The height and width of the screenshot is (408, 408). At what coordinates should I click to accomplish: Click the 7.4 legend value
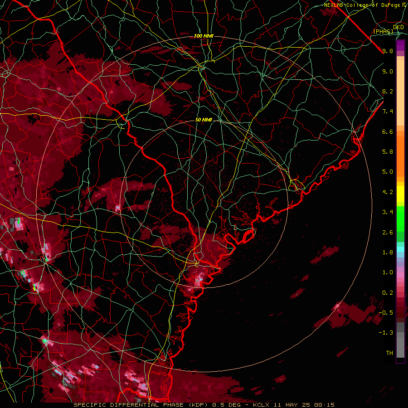click(388, 112)
